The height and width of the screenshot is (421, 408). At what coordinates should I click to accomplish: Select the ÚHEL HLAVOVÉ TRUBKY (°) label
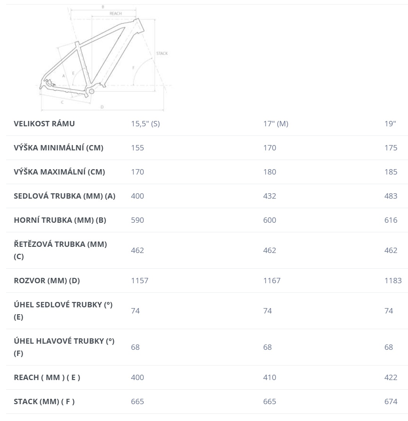pos(64,347)
